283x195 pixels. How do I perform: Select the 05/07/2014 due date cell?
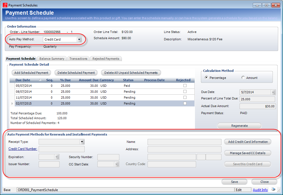[x=24, y=86]
